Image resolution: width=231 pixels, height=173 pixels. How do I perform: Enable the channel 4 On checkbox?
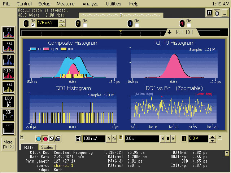189,25
